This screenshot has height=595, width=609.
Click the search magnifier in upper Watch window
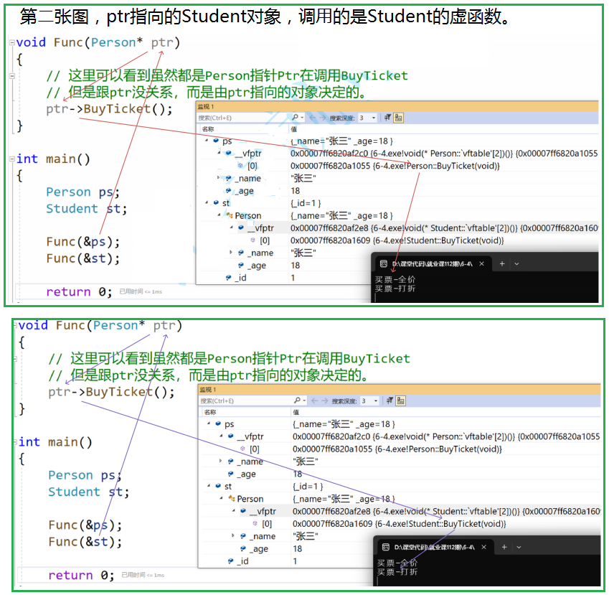(x=296, y=118)
